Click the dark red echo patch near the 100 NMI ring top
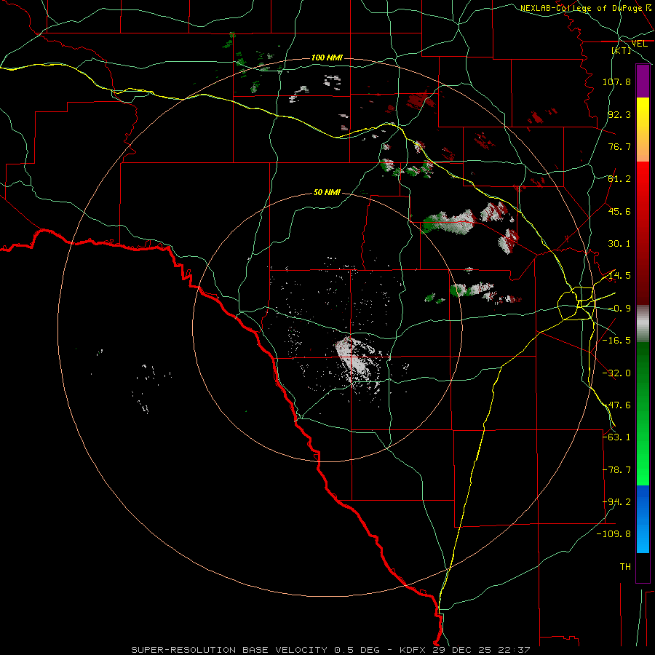Image resolution: width=655 pixels, height=655 pixels. (x=420, y=100)
